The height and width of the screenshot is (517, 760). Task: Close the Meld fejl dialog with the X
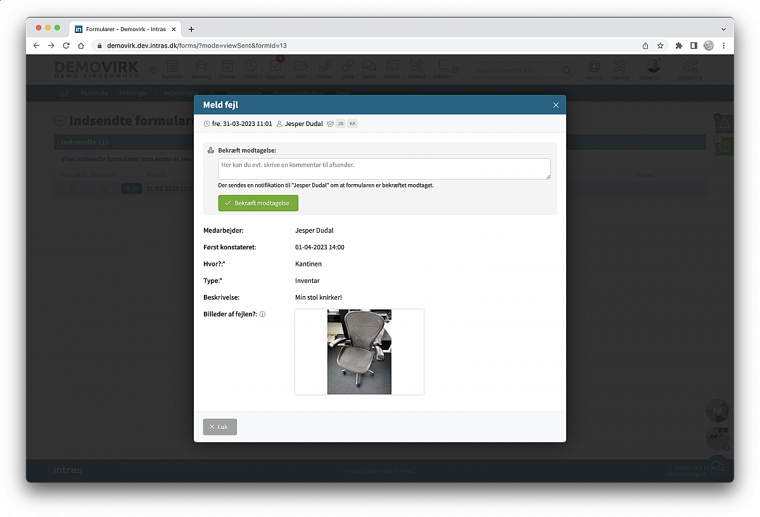click(x=555, y=105)
